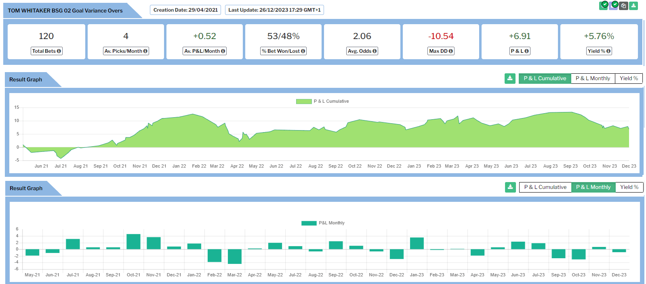646x284 pixels.
Task: Click the purple check-badge icon in the header
Action: click(x=614, y=5)
